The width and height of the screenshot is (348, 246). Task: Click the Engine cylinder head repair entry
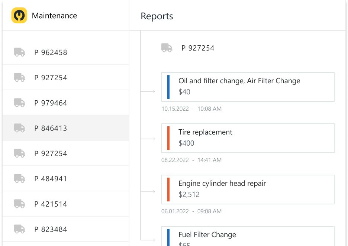coord(248,189)
